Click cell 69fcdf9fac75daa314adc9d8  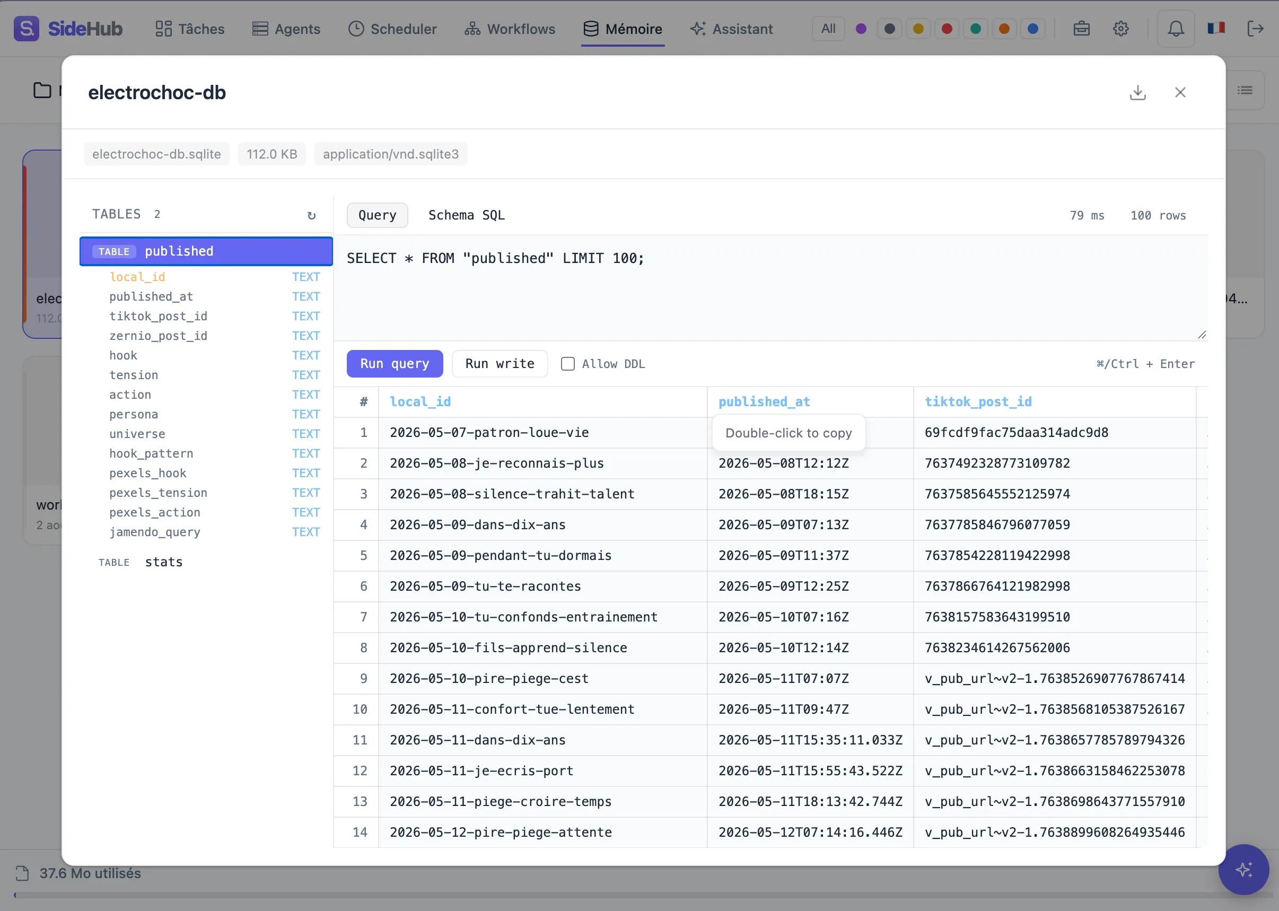(1054, 433)
